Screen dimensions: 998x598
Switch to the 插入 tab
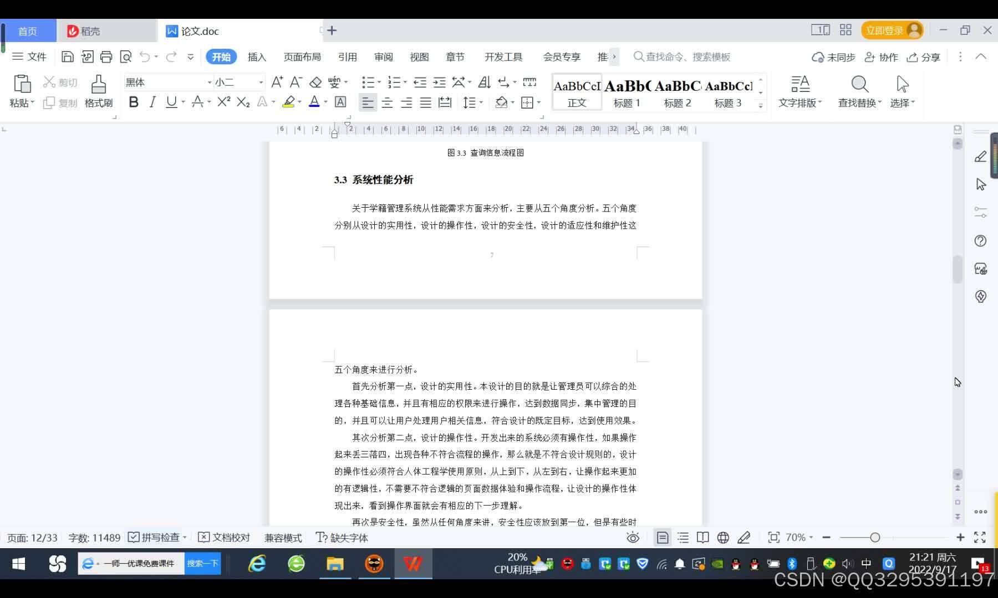(x=257, y=56)
